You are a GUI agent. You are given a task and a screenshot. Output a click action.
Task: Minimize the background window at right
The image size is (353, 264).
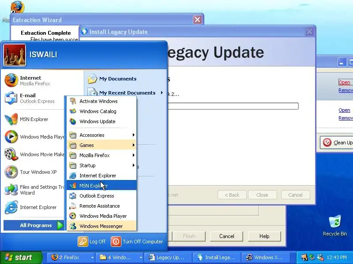pos(342,62)
